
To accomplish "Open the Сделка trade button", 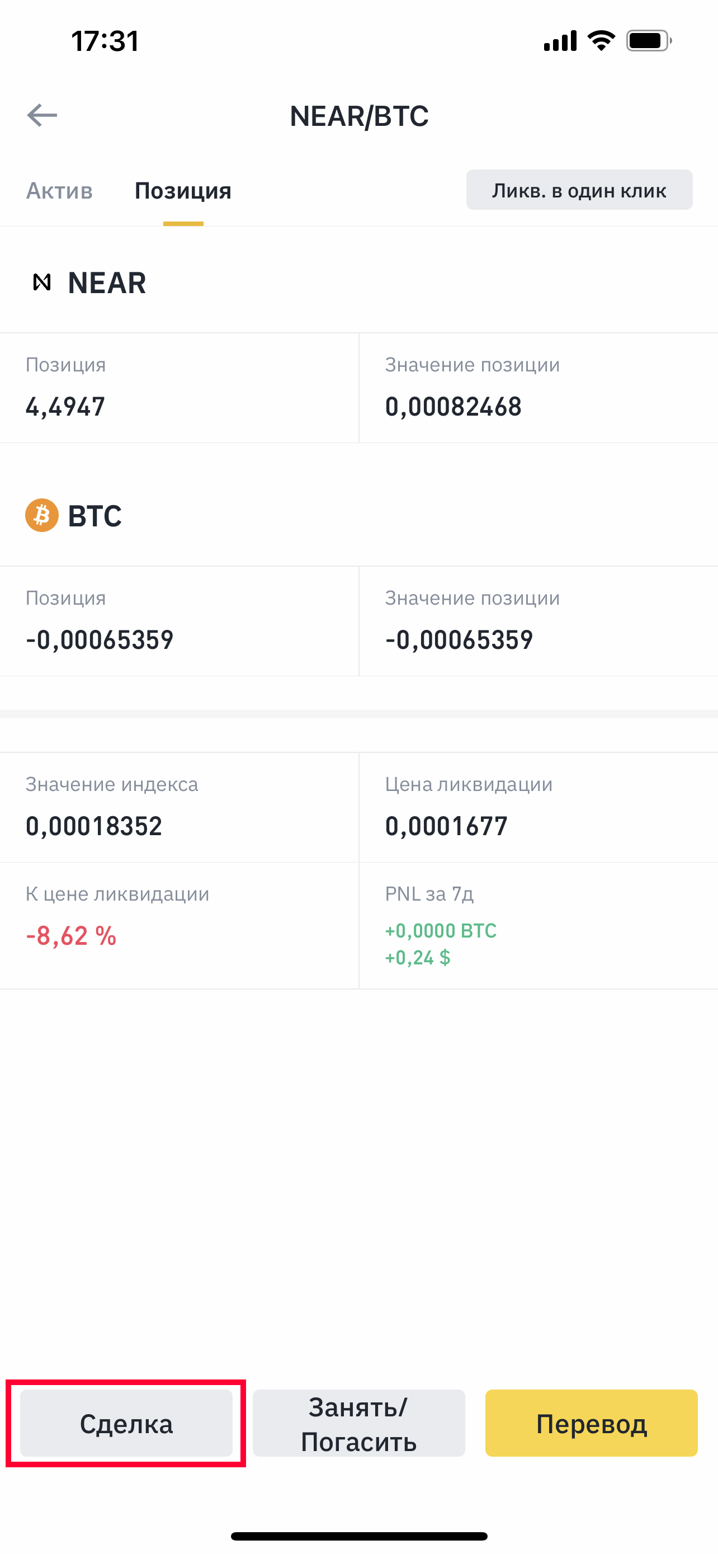I will pyautogui.click(x=126, y=1424).
